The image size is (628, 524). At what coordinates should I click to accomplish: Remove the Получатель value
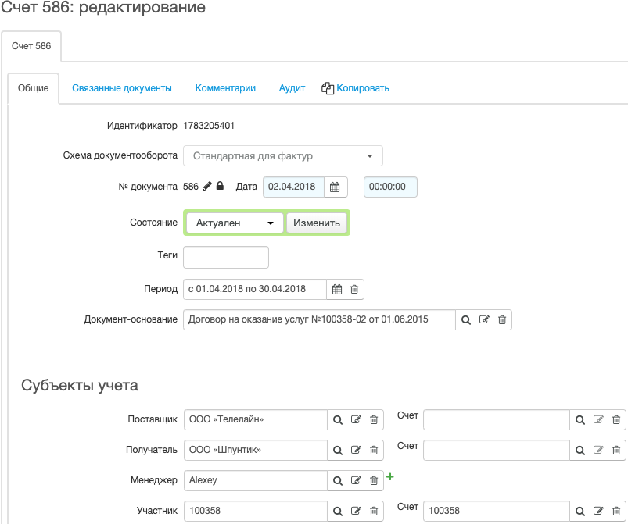374,450
